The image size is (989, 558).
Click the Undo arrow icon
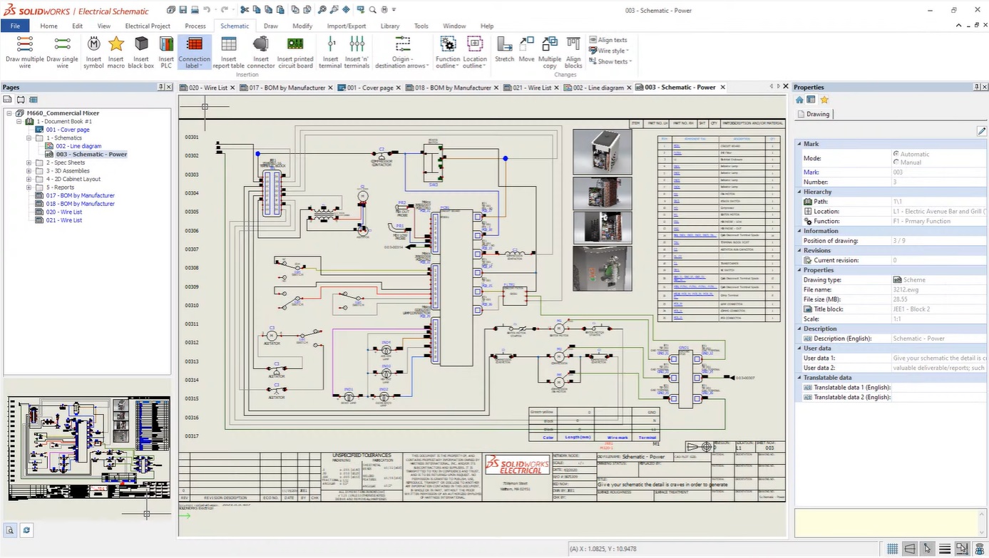pos(207,10)
